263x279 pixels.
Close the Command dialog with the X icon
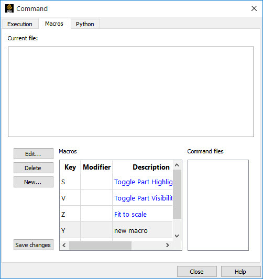point(254,8)
